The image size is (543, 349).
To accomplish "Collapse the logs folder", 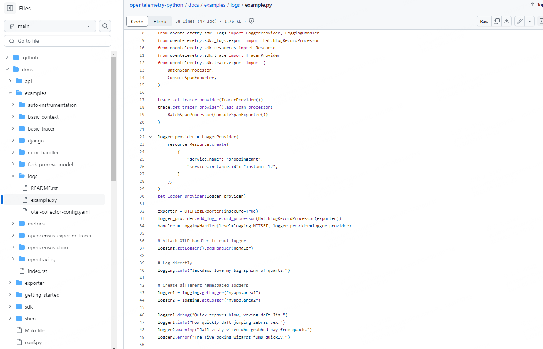I will 13,176.
